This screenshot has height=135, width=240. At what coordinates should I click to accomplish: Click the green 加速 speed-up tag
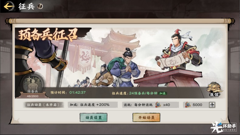click(163, 93)
